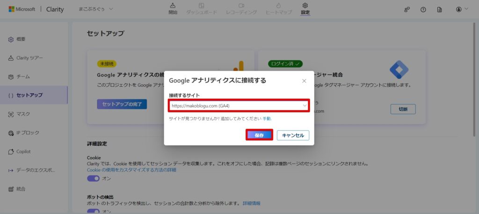The image size is (479, 214).
Task: Click the Clarity product name
Action: pyautogui.click(x=55, y=9)
